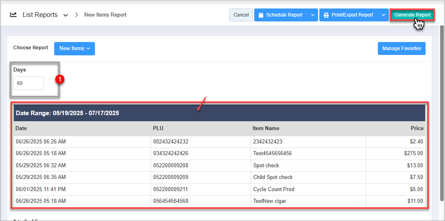This screenshot has height=221, width=445.
Task: Select the Cycle Count Prod row
Action: tap(274, 189)
